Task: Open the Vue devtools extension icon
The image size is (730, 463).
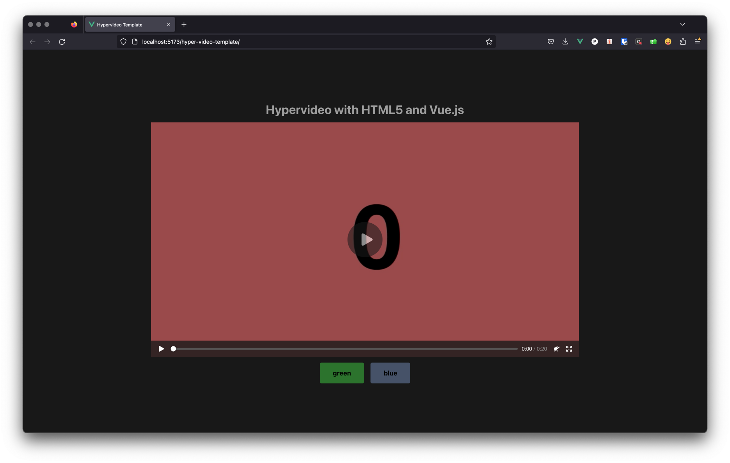Action: point(580,41)
